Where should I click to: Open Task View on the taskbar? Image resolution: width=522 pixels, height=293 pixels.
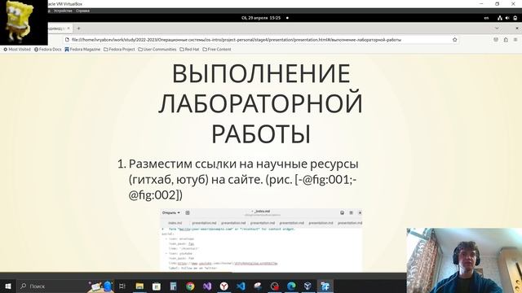click(x=122, y=286)
